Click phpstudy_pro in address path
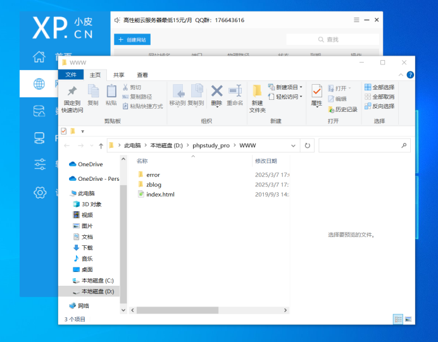This screenshot has width=438, height=342. tap(211, 145)
